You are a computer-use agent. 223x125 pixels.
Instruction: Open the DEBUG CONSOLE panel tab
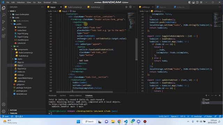point(75,96)
